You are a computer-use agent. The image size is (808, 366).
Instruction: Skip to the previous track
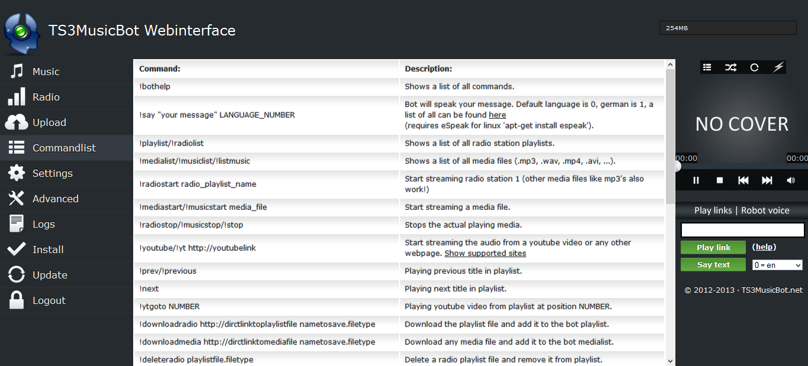point(743,180)
